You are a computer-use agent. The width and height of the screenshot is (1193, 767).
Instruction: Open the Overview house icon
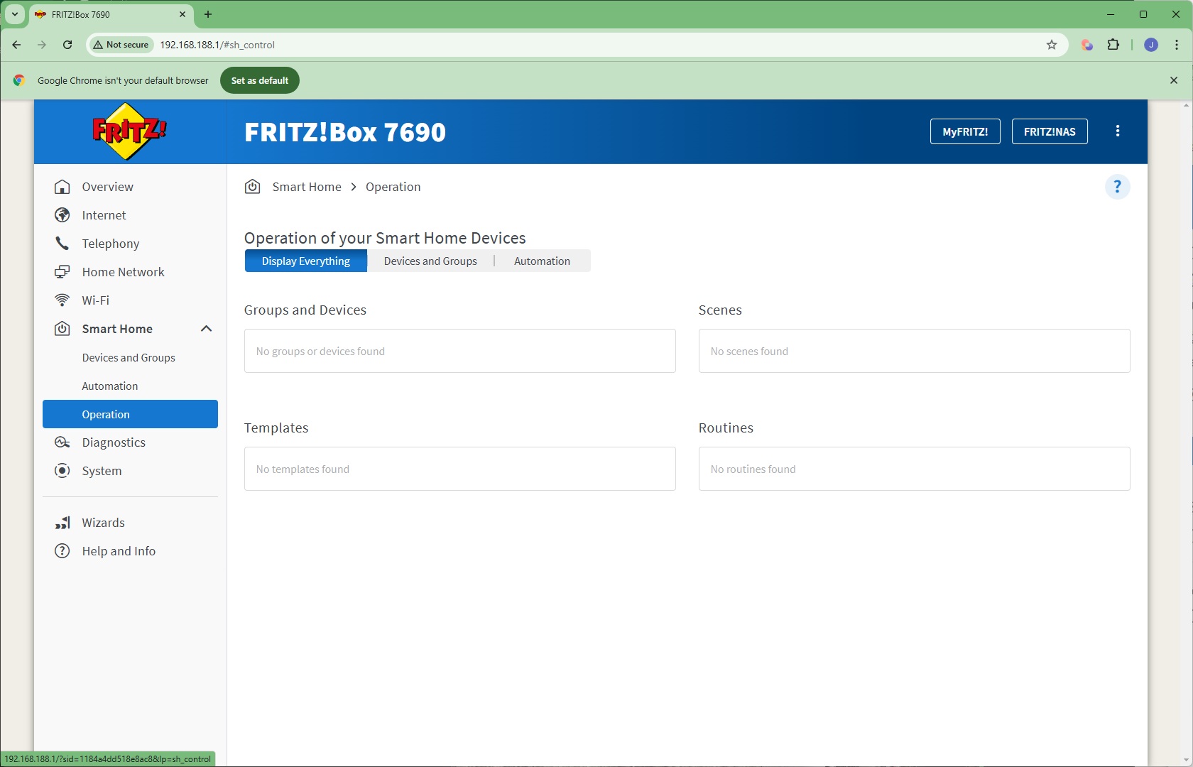click(62, 187)
